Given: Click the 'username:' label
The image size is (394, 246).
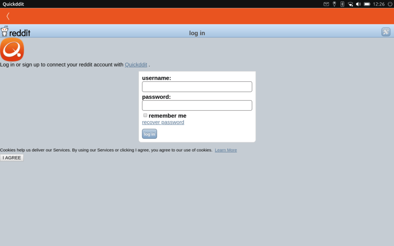Looking at the screenshot, I should (x=156, y=78).
